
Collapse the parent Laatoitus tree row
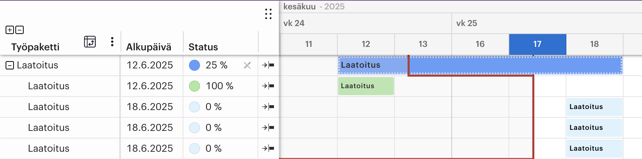pyautogui.click(x=10, y=65)
